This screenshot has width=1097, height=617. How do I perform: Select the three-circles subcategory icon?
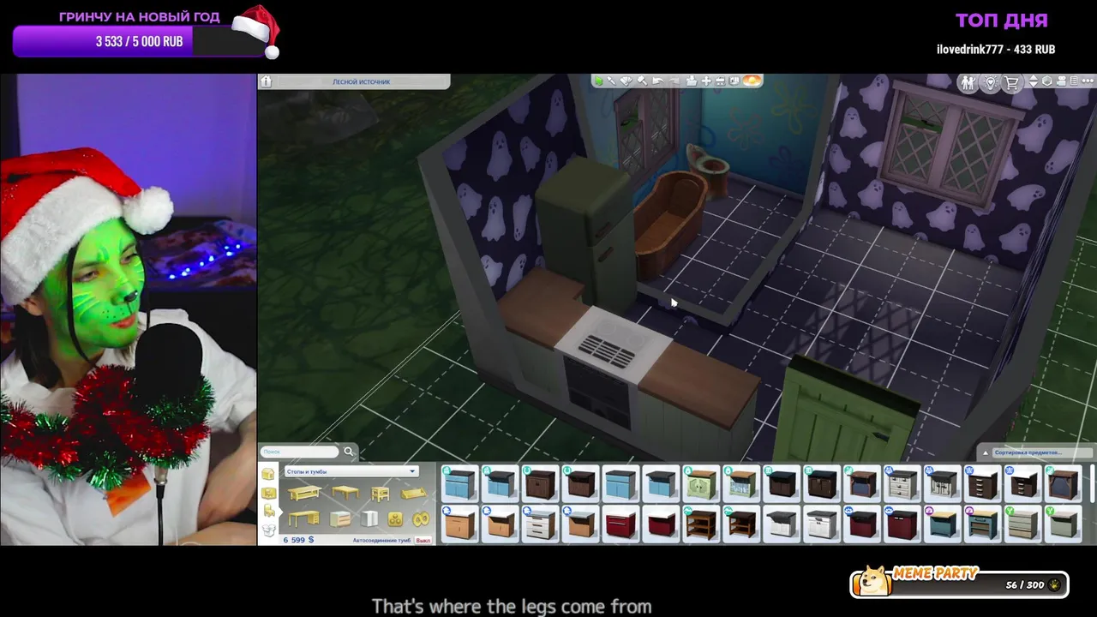point(395,519)
